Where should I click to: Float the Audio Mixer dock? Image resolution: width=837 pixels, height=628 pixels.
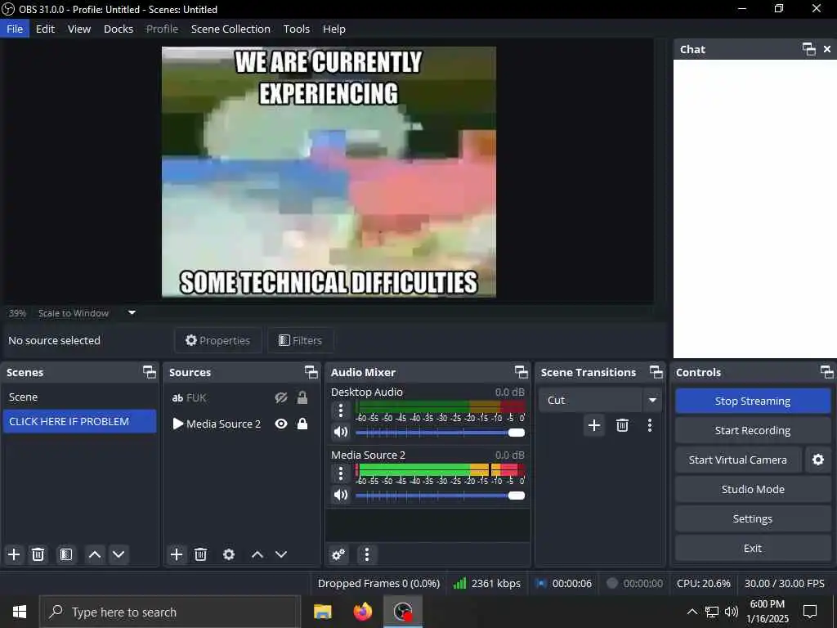pyautogui.click(x=521, y=372)
